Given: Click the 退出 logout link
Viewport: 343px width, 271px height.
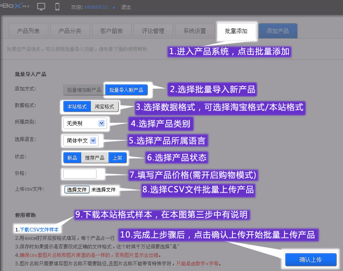Looking at the screenshot, I should click(126, 7).
